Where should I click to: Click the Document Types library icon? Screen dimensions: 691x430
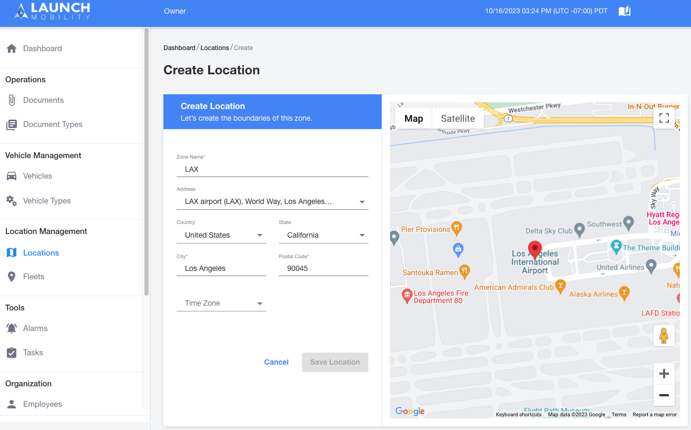(12, 125)
